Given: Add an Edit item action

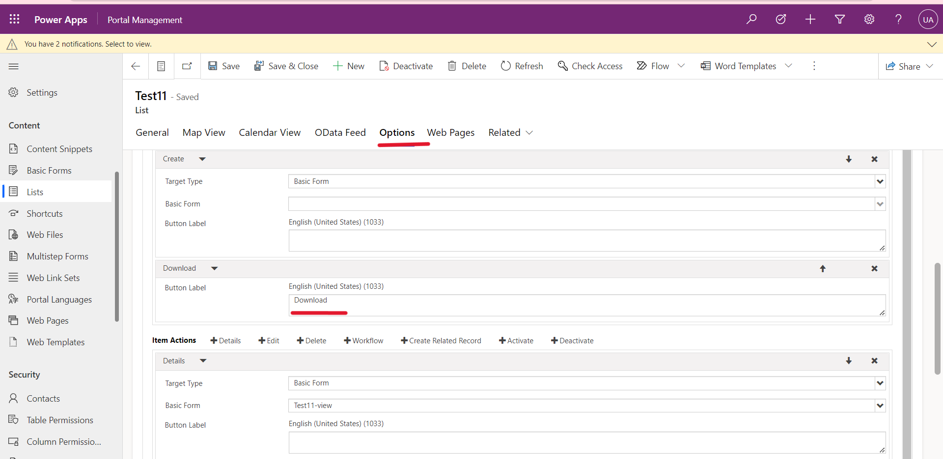Looking at the screenshot, I should [x=269, y=341].
